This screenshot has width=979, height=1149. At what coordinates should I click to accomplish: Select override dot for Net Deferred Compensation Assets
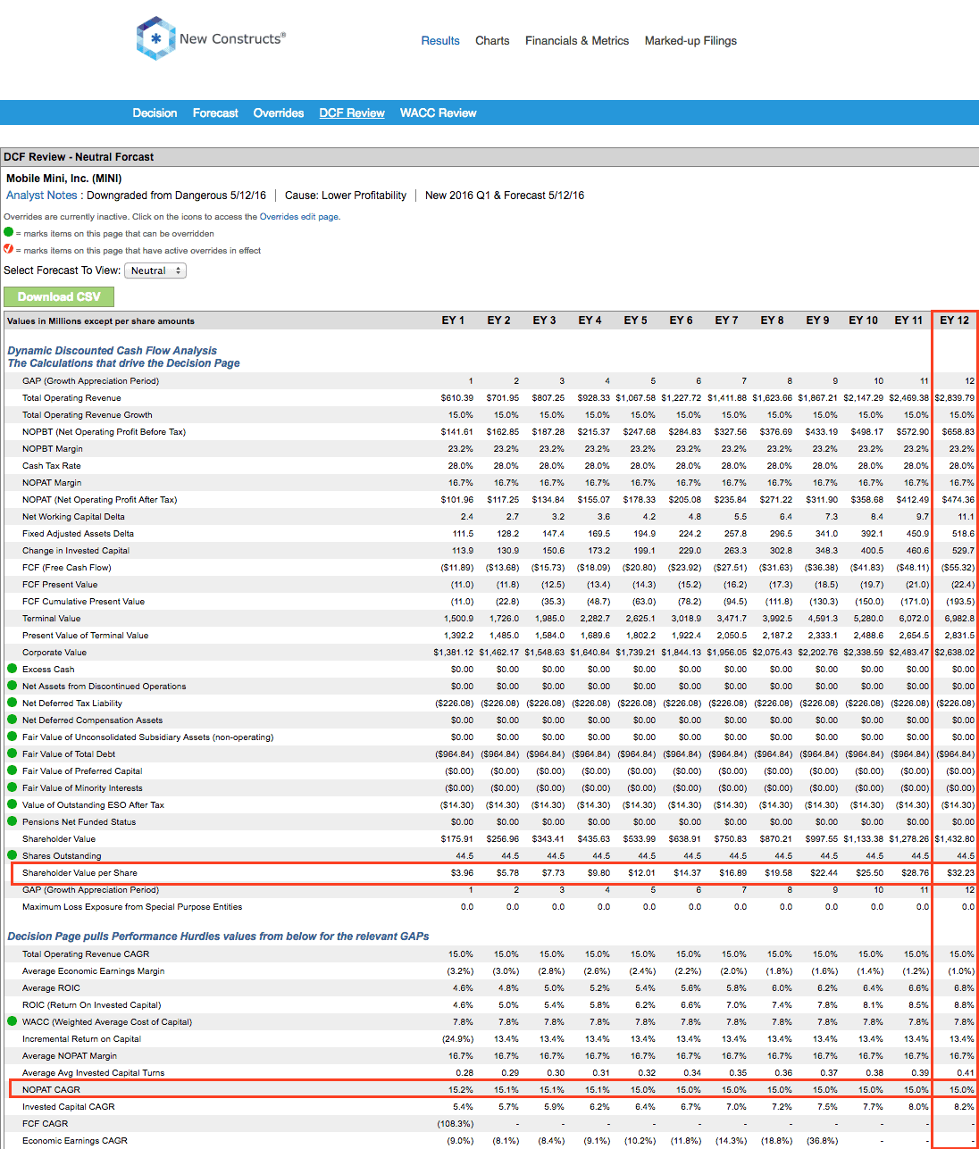coord(13,720)
